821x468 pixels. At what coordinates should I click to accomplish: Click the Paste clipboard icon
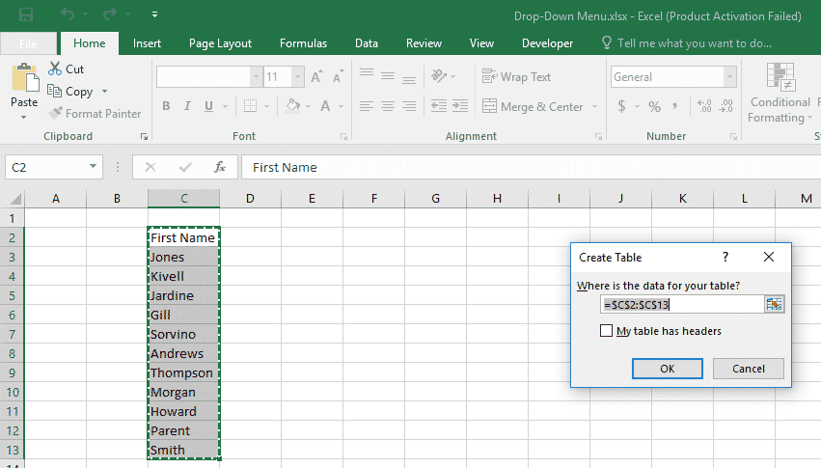[24, 80]
